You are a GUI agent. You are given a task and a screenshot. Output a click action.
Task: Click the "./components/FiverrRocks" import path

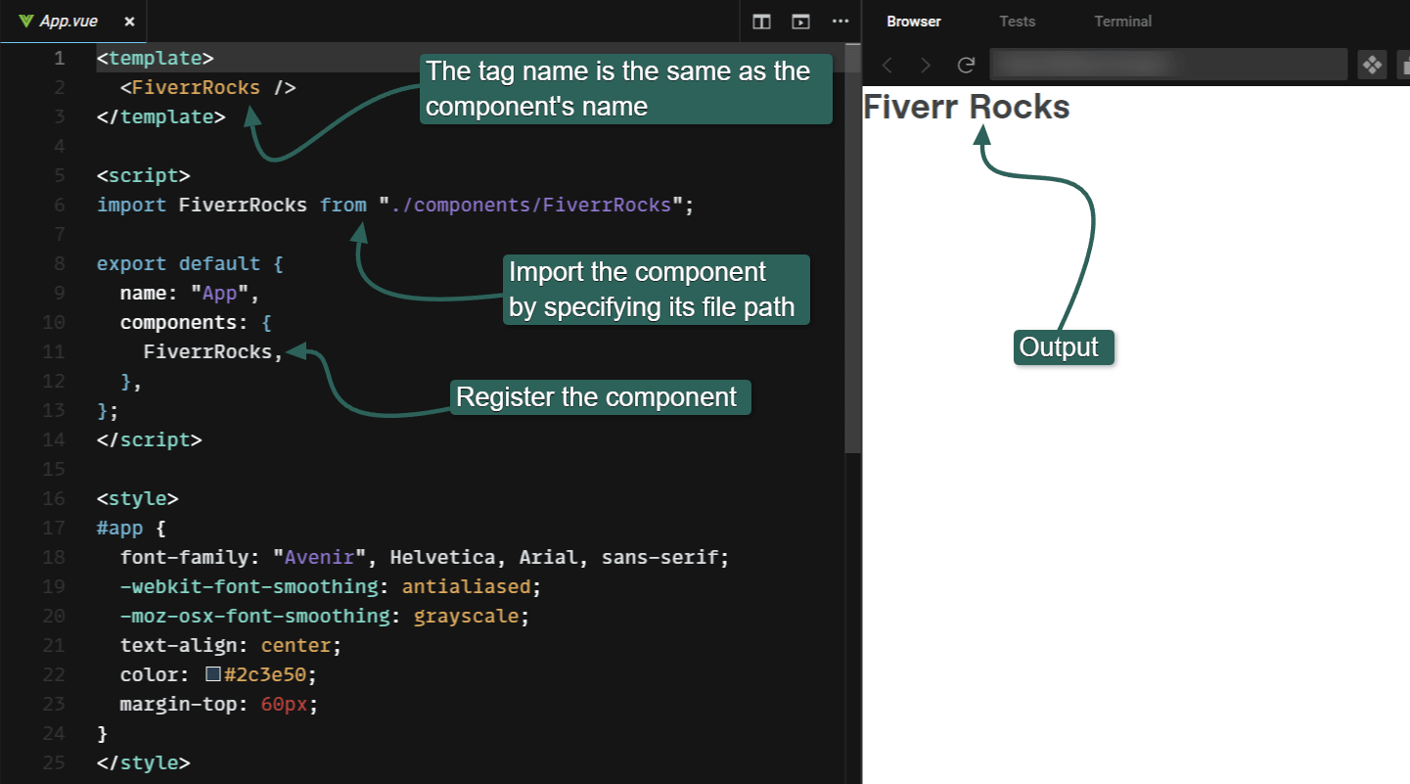coord(531,206)
